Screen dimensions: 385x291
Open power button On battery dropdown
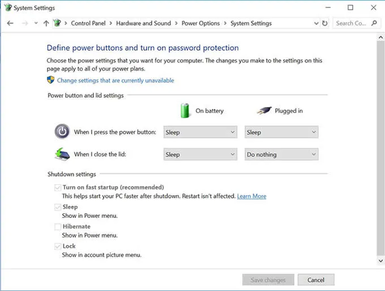pyautogui.click(x=200, y=132)
